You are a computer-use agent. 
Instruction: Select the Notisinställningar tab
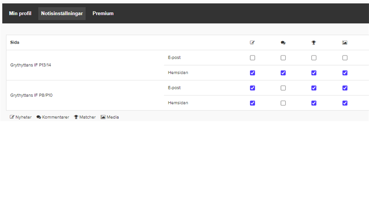(x=62, y=13)
